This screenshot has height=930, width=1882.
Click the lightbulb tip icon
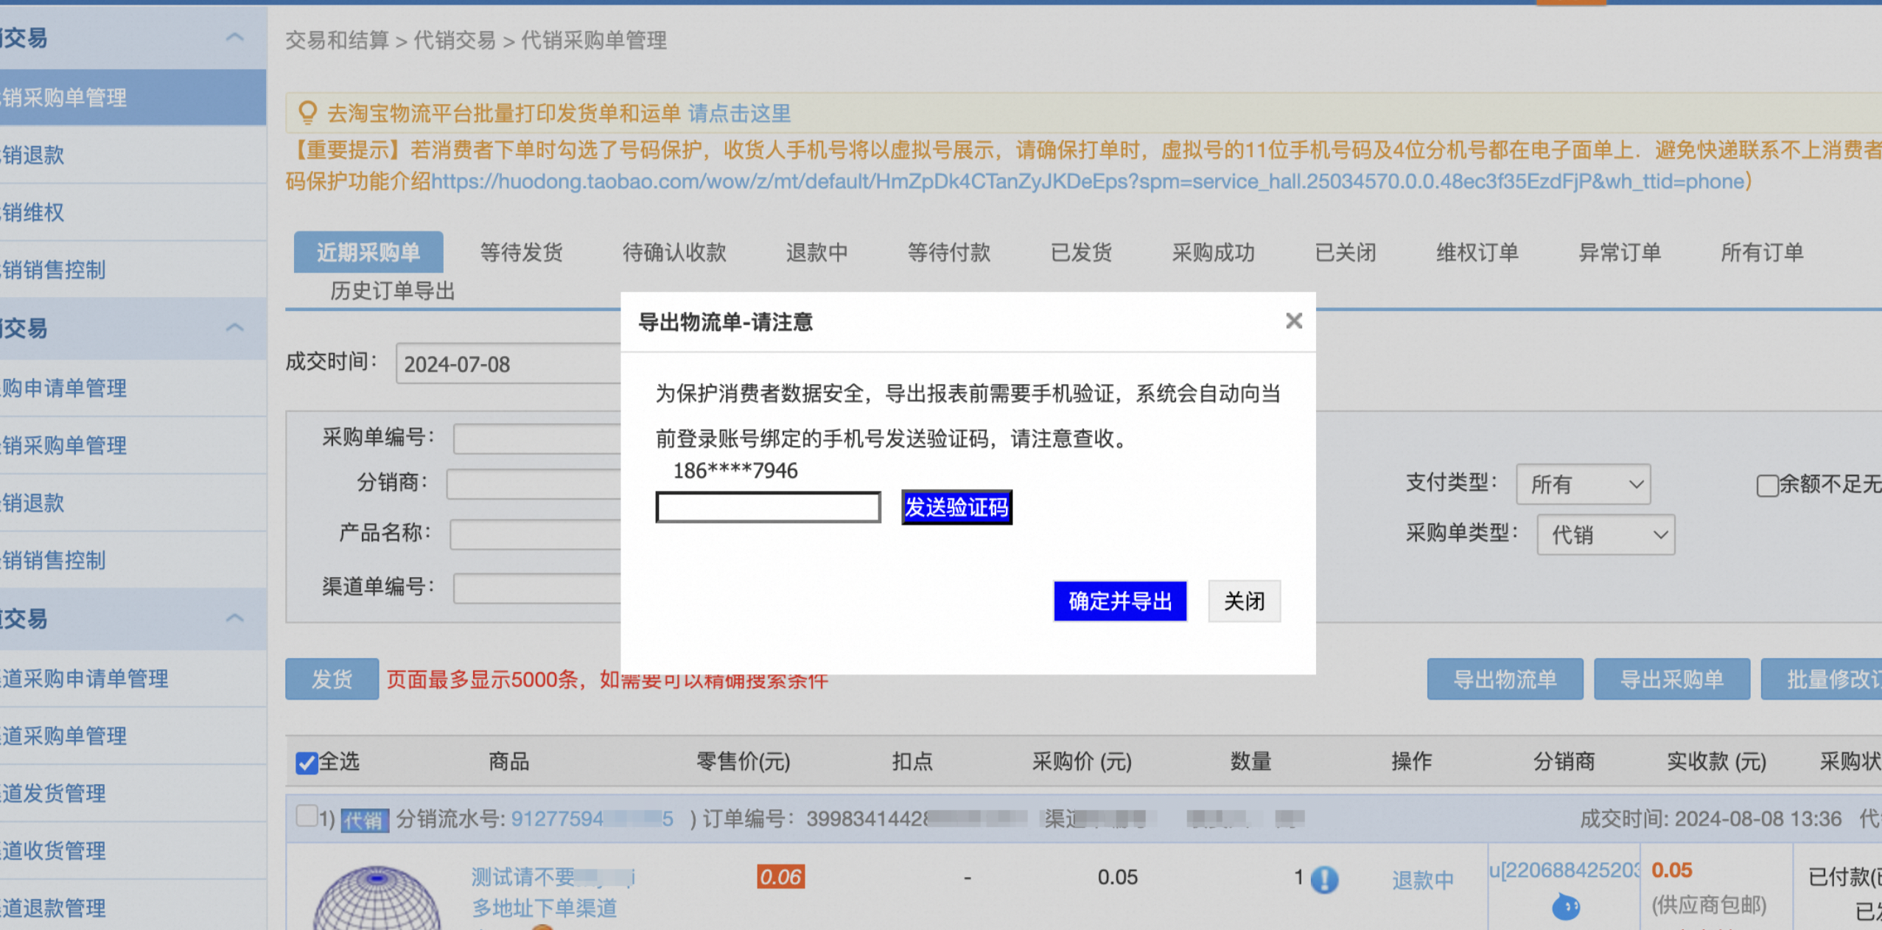tap(307, 113)
